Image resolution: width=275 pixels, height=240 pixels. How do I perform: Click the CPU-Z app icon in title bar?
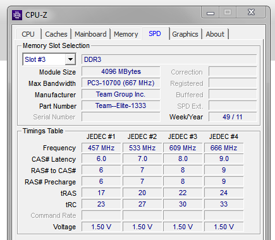17,15
